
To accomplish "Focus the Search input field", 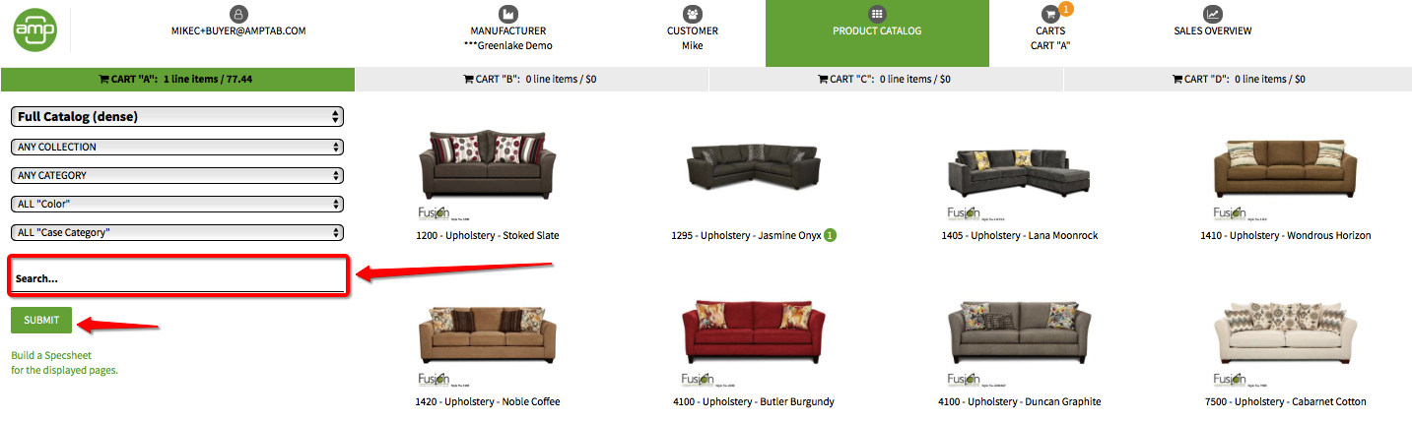I will [178, 277].
